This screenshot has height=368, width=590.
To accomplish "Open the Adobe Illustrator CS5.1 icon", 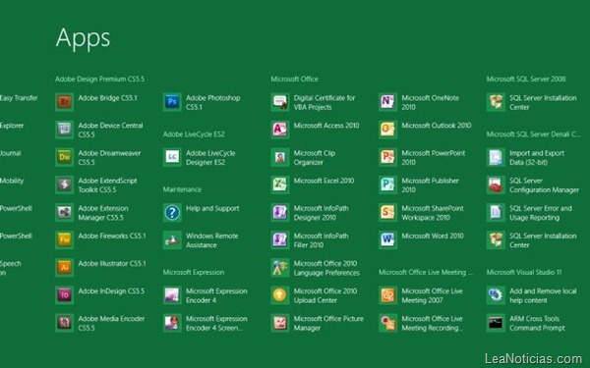I will (64, 267).
